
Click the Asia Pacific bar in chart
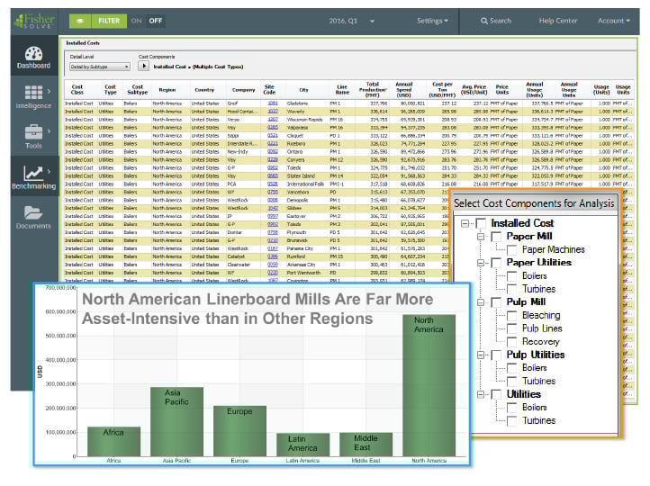[176, 422]
